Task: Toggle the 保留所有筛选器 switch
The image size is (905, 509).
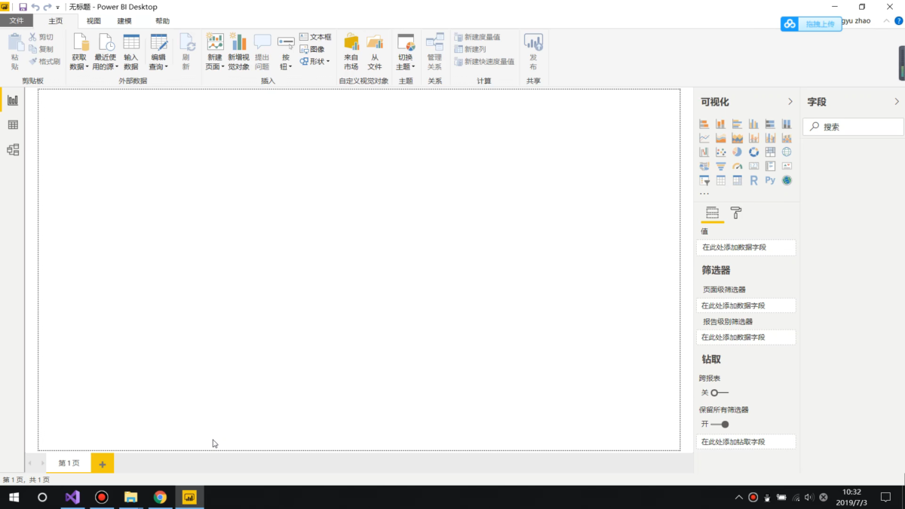Action: point(719,425)
